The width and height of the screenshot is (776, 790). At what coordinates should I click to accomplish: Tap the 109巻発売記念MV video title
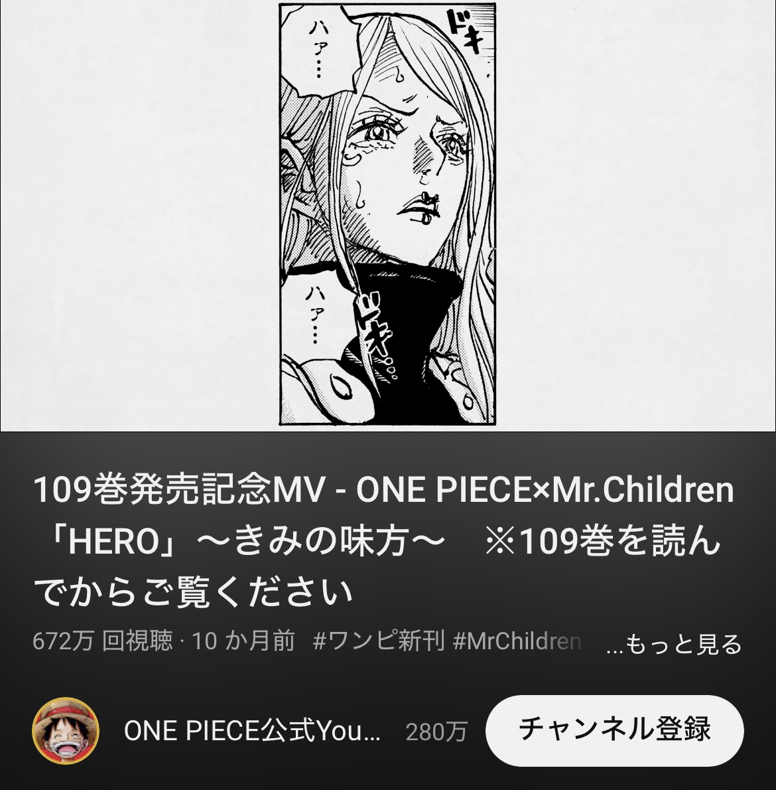[383, 540]
